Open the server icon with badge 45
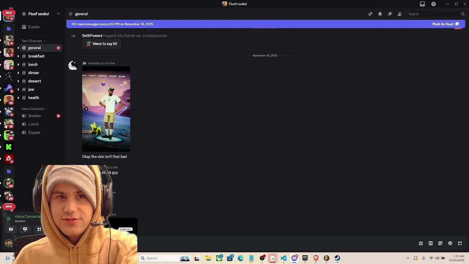Image resolution: width=469 pixels, height=264 pixels. tap(9, 99)
